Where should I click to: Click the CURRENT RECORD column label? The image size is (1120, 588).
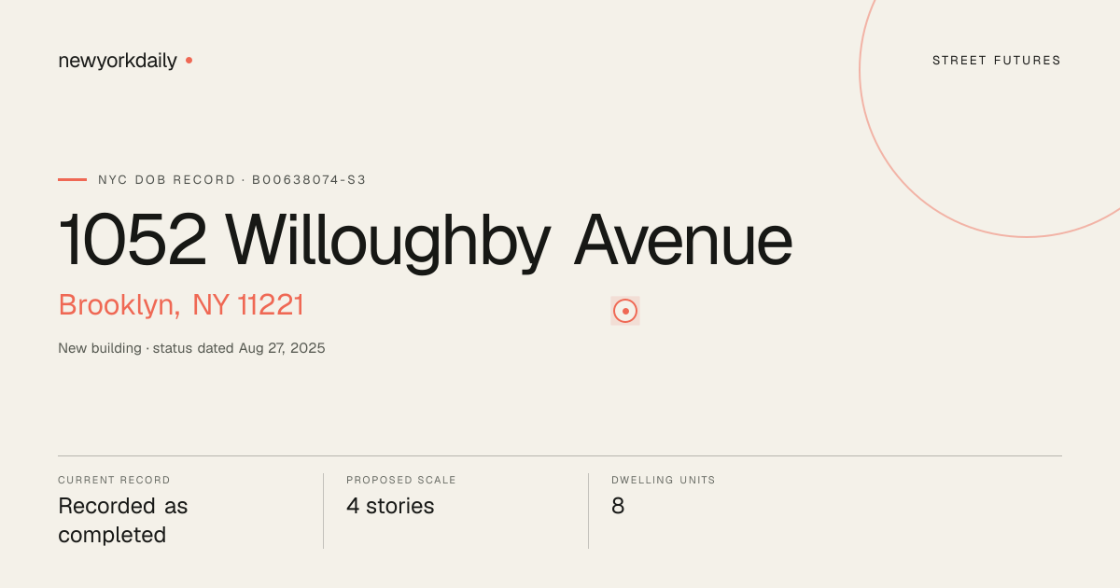(114, 480)
